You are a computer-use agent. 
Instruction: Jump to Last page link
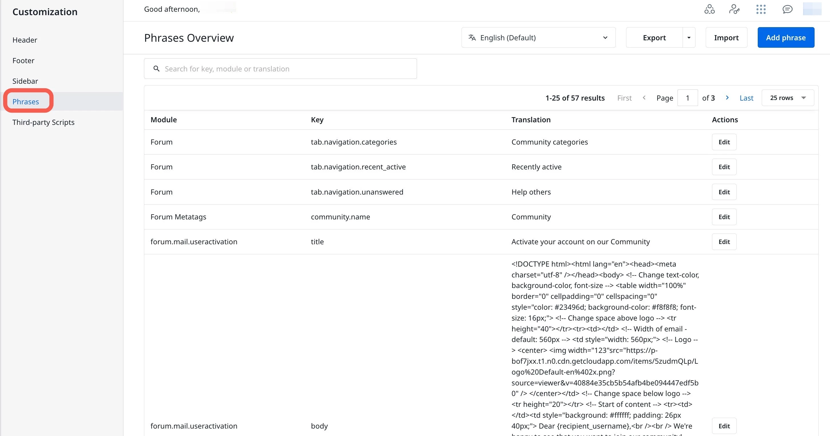(x=746, y=98)
